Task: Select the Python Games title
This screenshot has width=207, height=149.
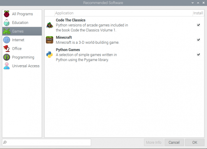Action: tap(68, 50)
